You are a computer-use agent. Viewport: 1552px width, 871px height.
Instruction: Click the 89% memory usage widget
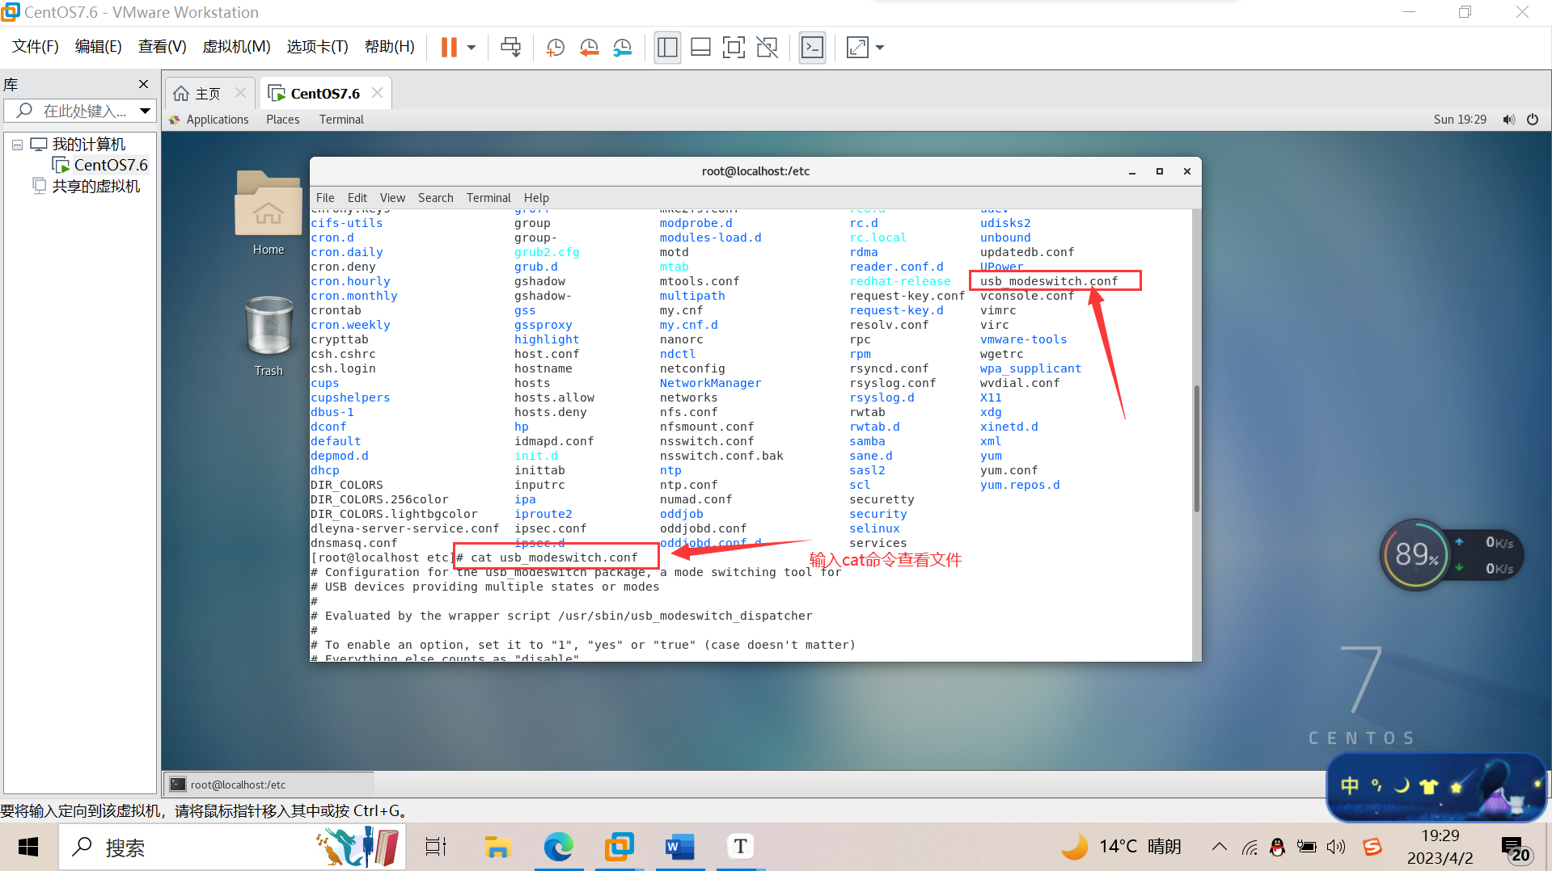pos(1415,554)
